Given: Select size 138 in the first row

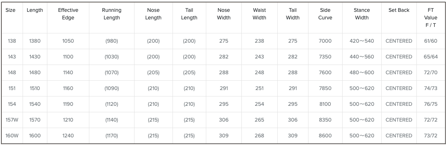Looking at the screenshot, I should (x=12, y=41).
